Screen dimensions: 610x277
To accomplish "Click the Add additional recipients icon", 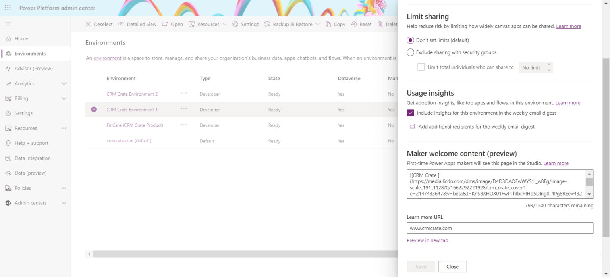I will tap(412, 126).
